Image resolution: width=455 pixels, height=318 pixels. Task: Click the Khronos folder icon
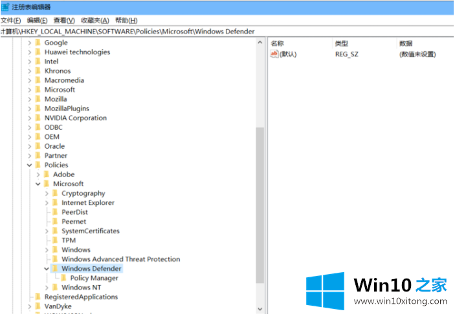tap(38, 70)
